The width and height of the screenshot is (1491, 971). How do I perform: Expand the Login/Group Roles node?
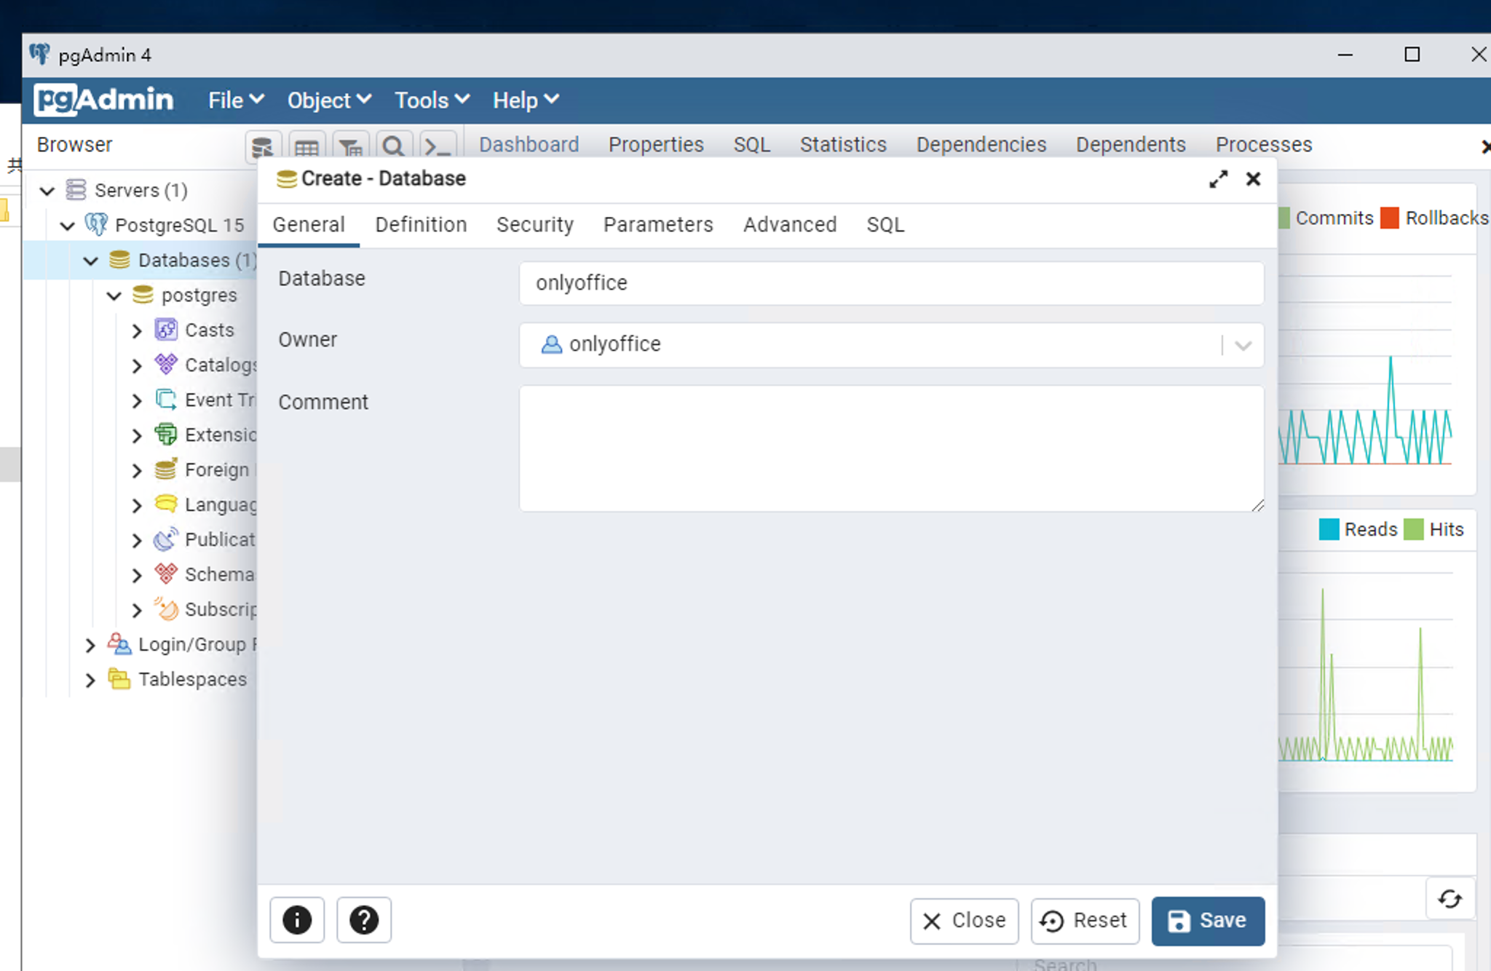(90, 645)
